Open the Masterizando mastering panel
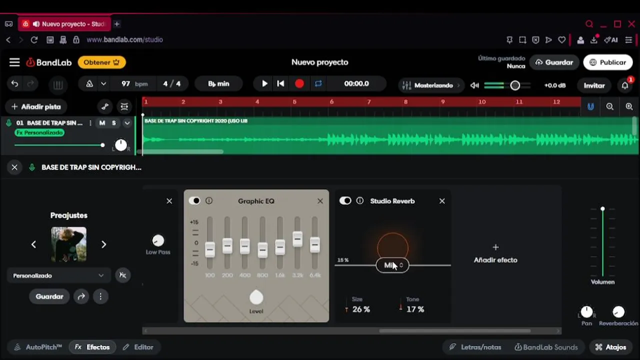The width and height of the screenshot is (640, 360). tap(431, 85)
